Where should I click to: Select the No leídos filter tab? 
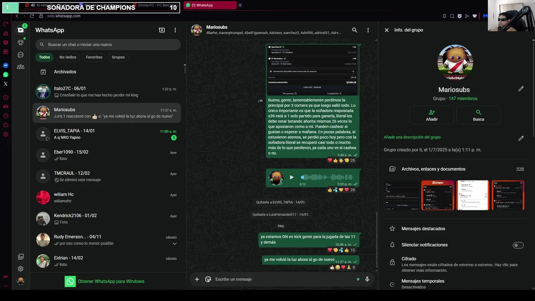[68, 57]
